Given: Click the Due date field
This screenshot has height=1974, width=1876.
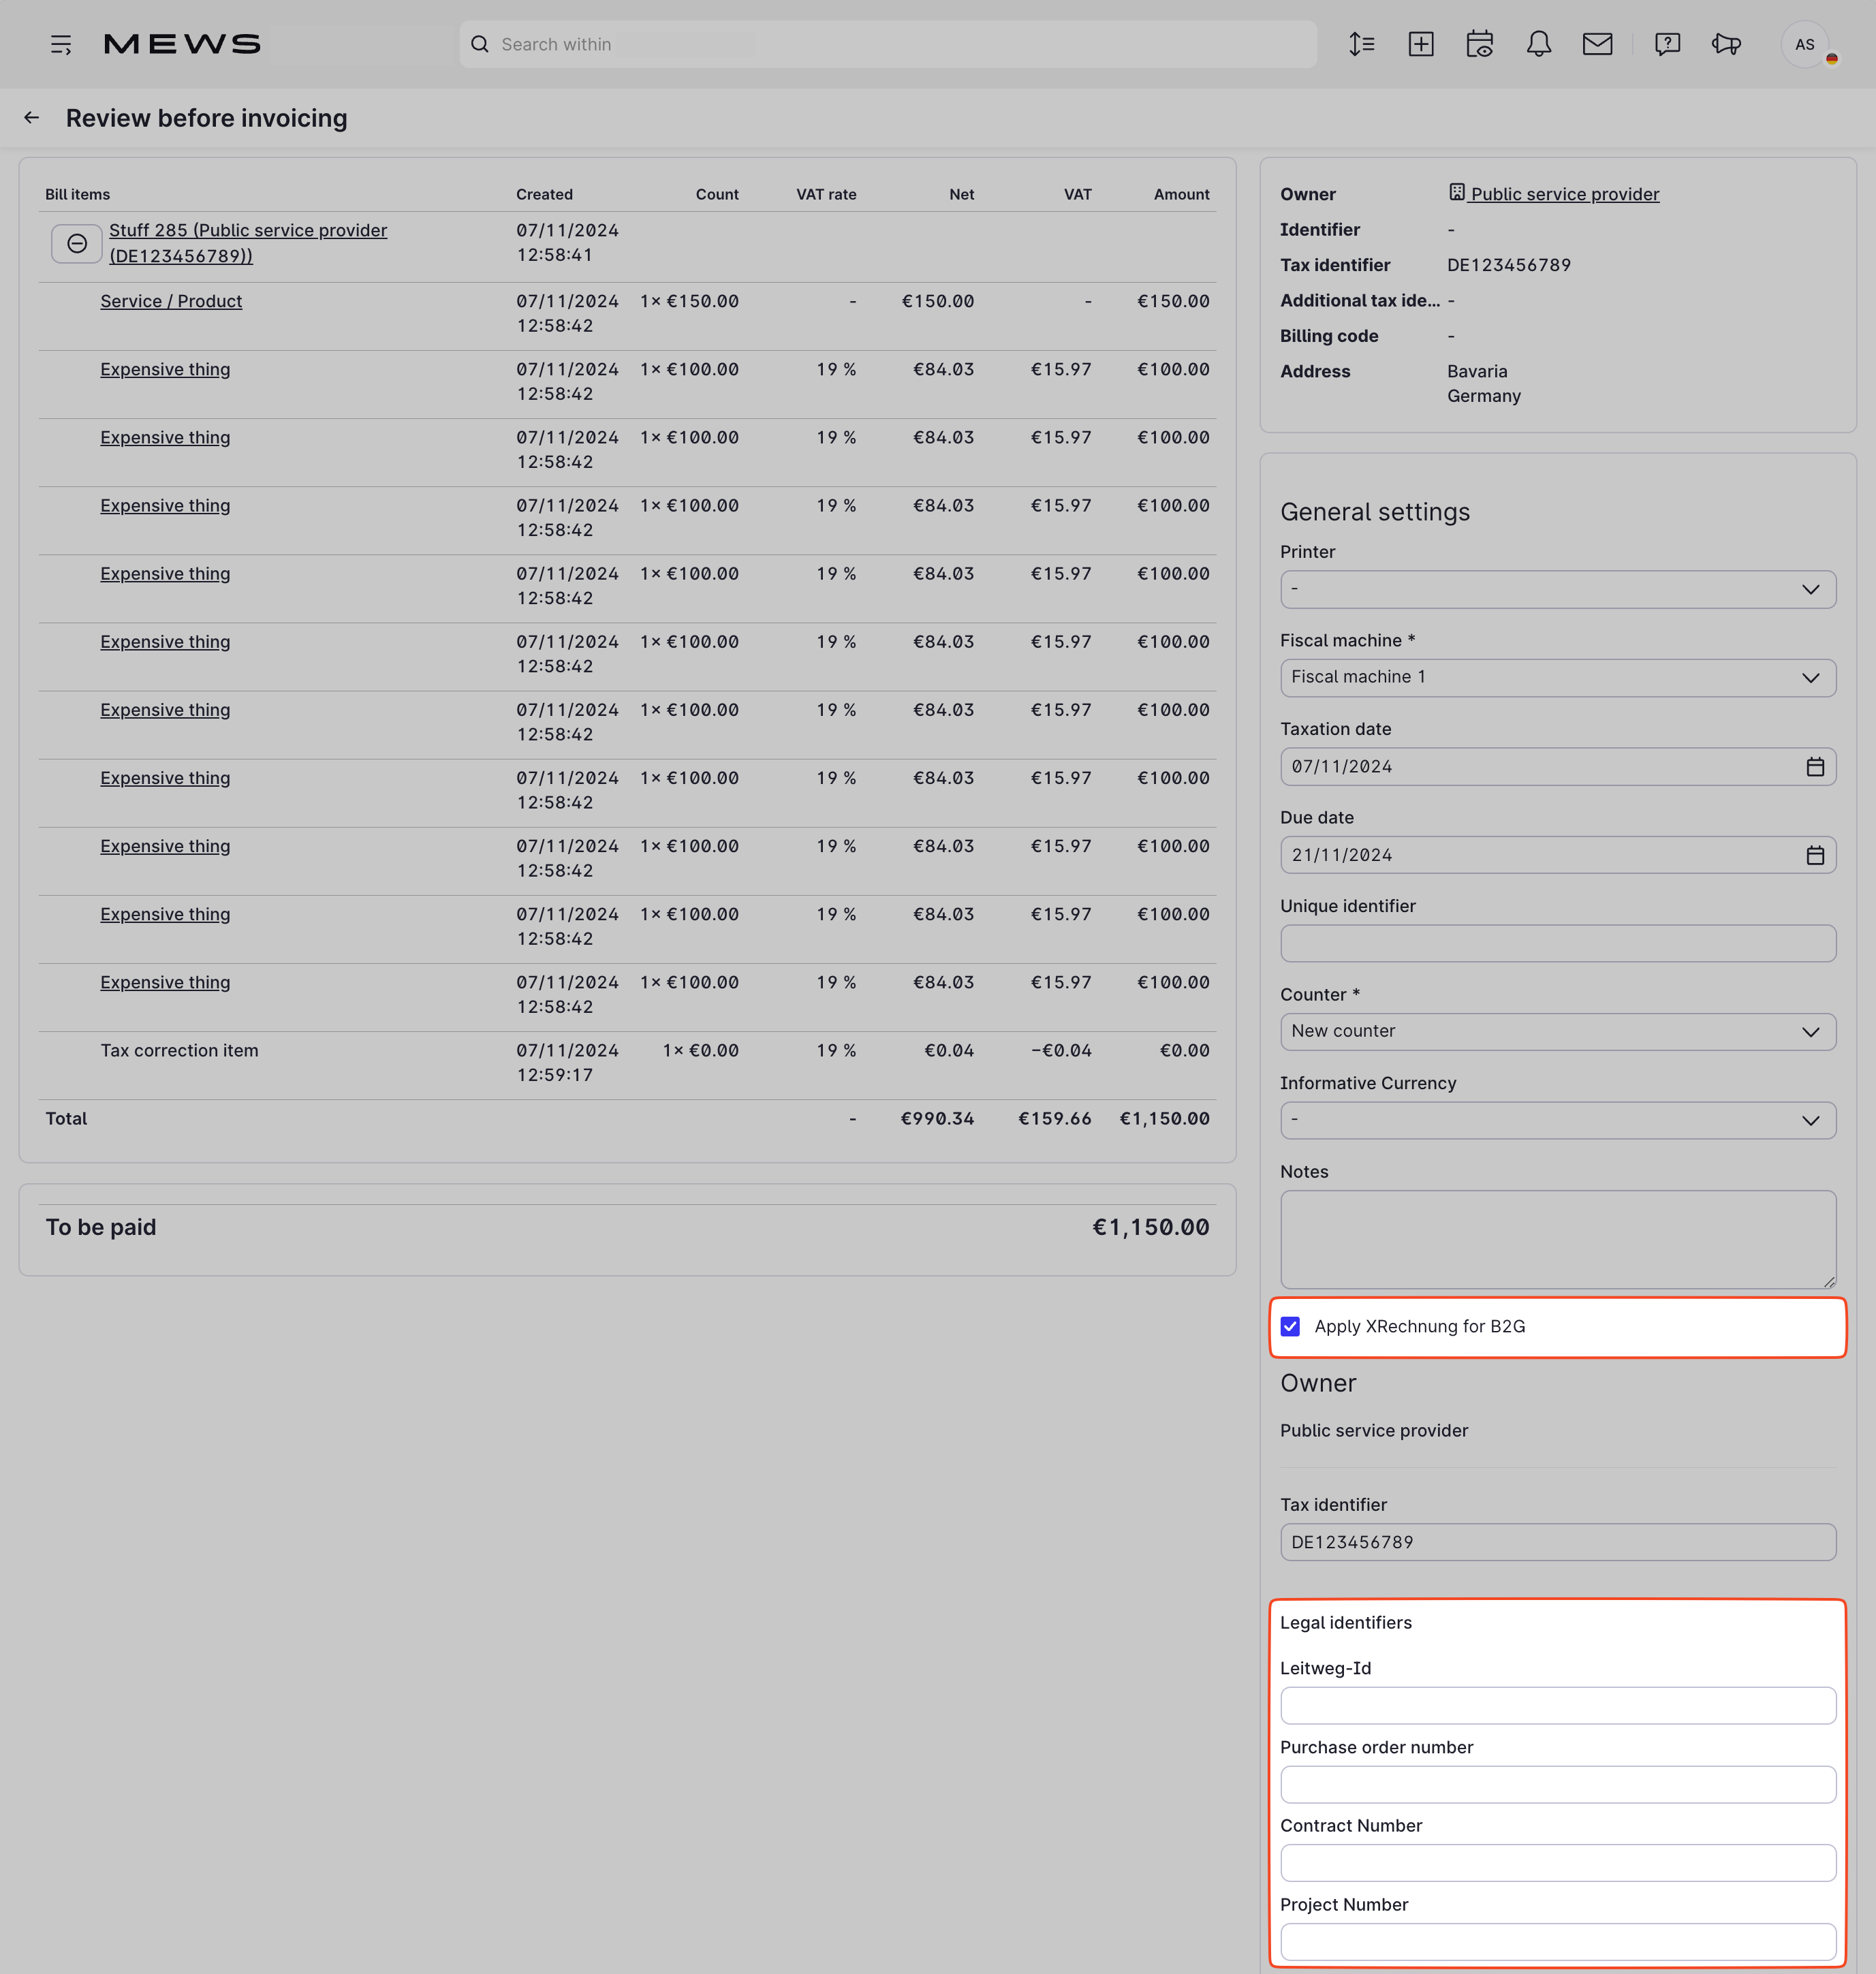Looking at the screenshot, I should click(x=1558, y=855).
